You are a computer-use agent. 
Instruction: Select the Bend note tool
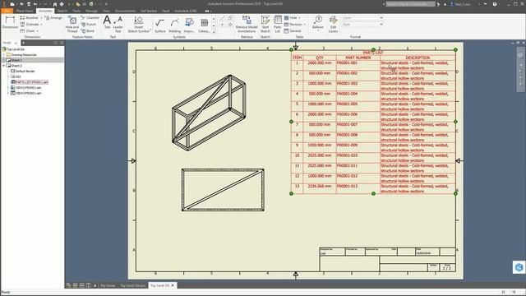tap(88, 31)
